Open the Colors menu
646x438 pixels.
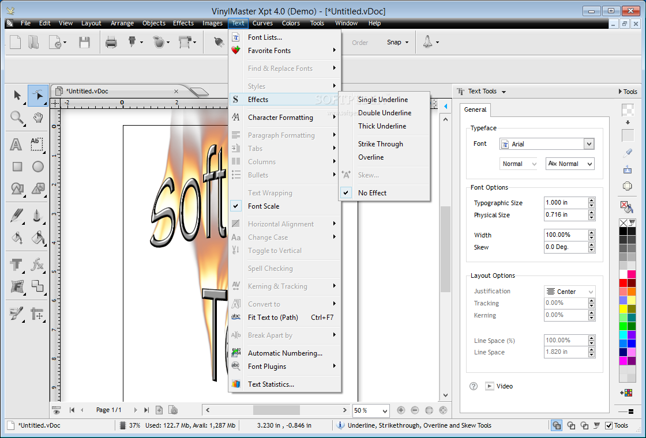[291, 23]
